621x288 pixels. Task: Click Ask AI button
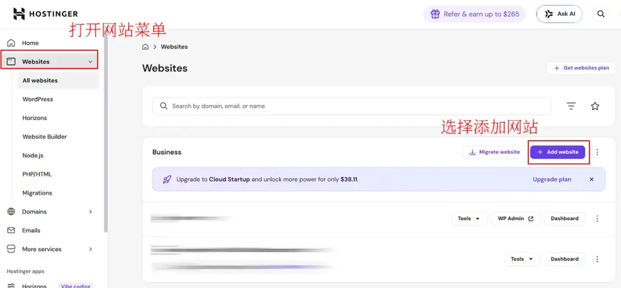coord(559,14)
